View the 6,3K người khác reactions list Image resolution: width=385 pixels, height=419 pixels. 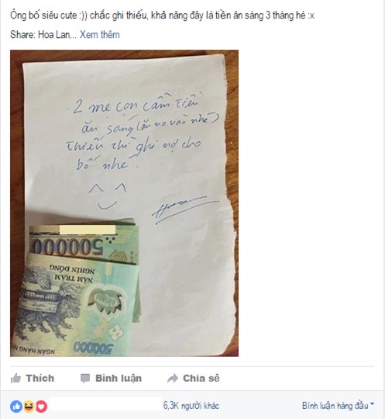(191, 406)
